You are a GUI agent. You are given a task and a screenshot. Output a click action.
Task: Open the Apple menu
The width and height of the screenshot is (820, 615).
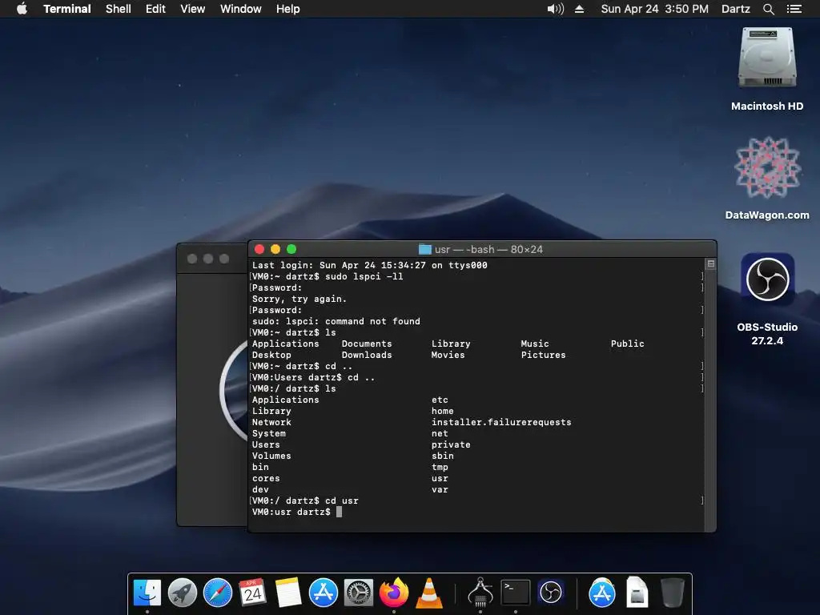coord(22,9)
